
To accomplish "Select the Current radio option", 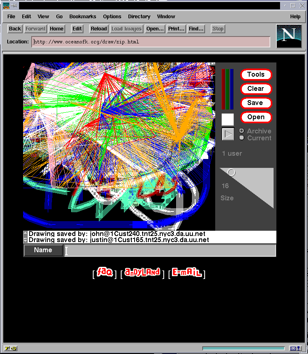I will point(242,138).
